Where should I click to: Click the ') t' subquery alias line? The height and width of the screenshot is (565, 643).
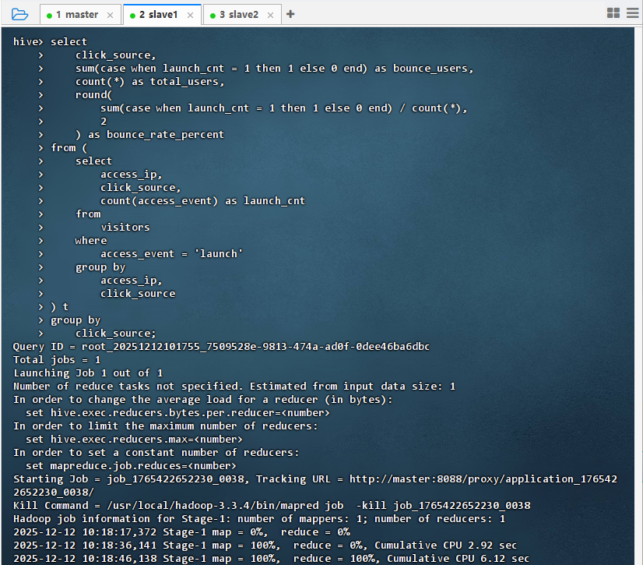pyautogui.click(x=59, y=307)
